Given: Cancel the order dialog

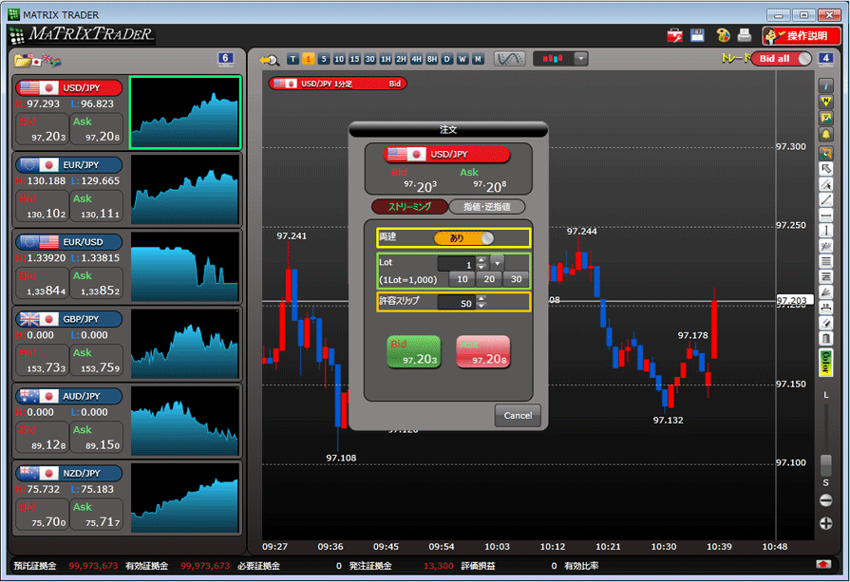Looking at the screenshot, I should (x=518, y=416).
